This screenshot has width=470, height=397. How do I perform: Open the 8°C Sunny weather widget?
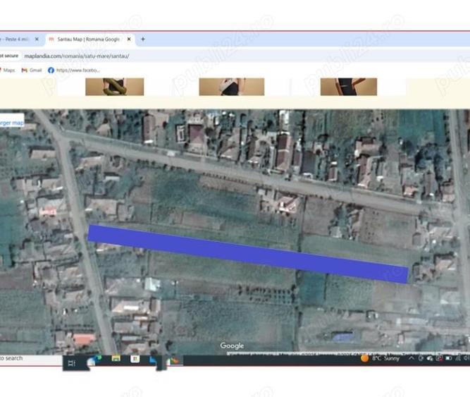click(x=381, y=358)
